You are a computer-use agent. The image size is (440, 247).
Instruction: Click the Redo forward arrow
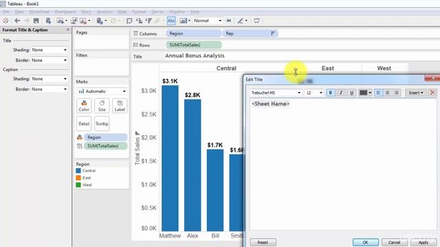pyautogui.click(x=27, y=21)
